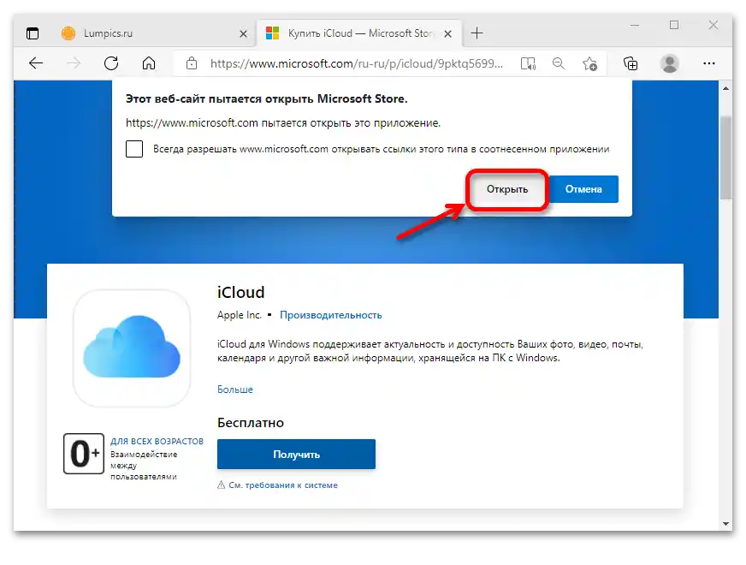Close the Lumpics.ru tab
746x565 pixels.
pos(243,33)
